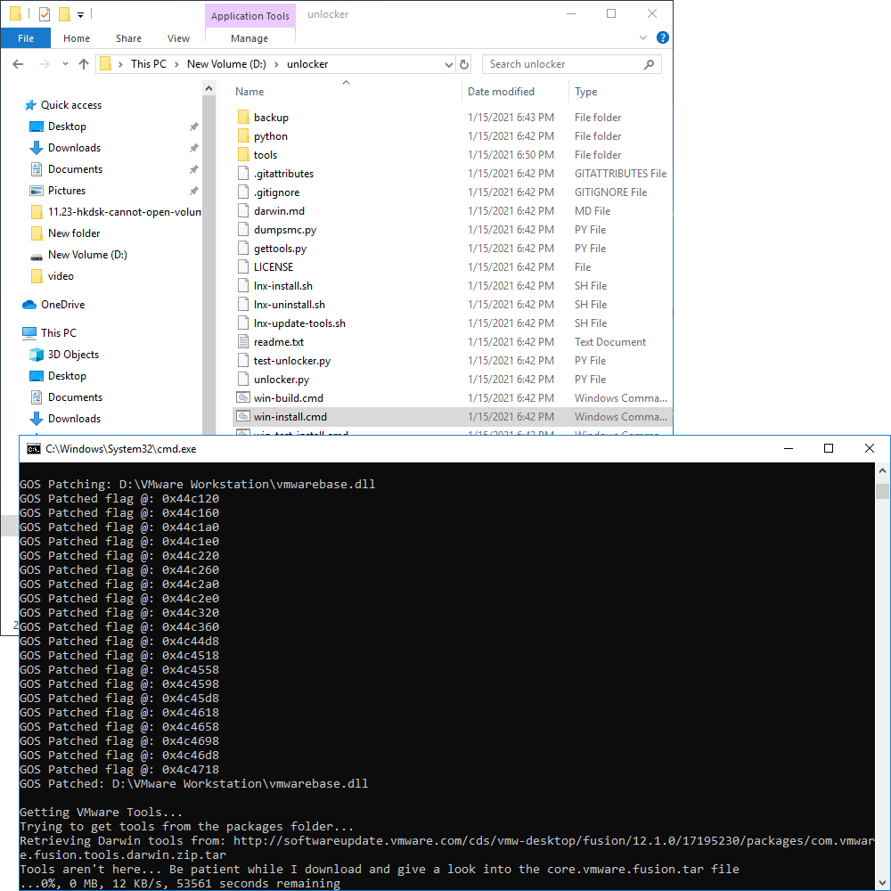Select lnx-install.sh file icon
The width and height of the screenshot is (891, 891).
point(243,286)
